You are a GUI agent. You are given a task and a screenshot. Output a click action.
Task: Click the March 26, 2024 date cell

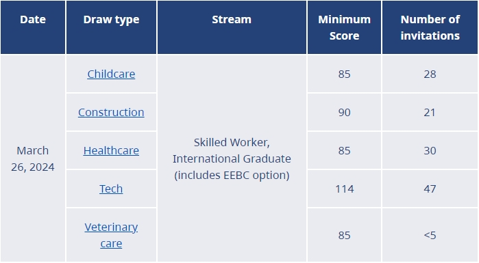pyautogui.click(x=33, y=158)
